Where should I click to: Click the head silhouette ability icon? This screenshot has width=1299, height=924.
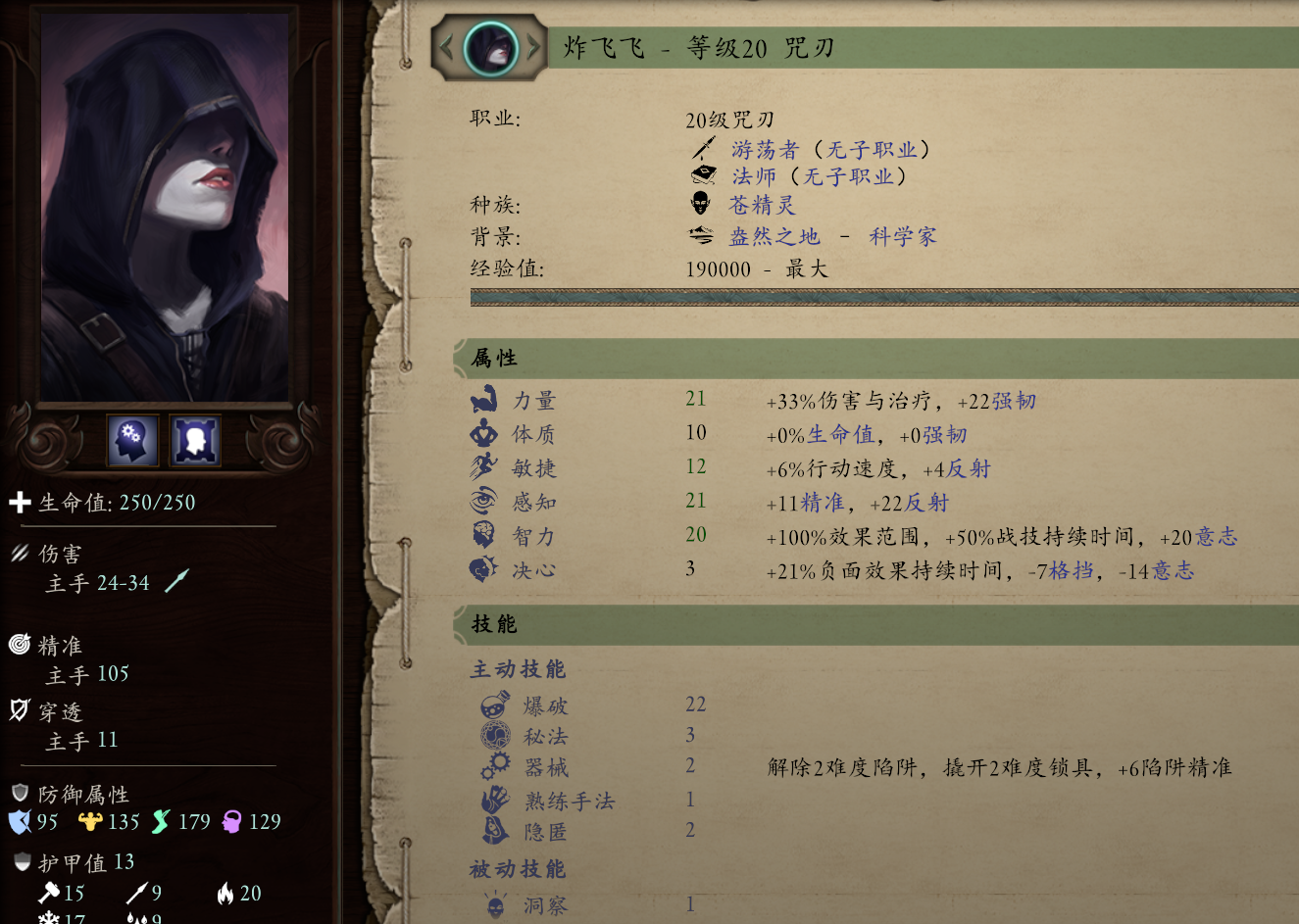click(x=195, y=440)
